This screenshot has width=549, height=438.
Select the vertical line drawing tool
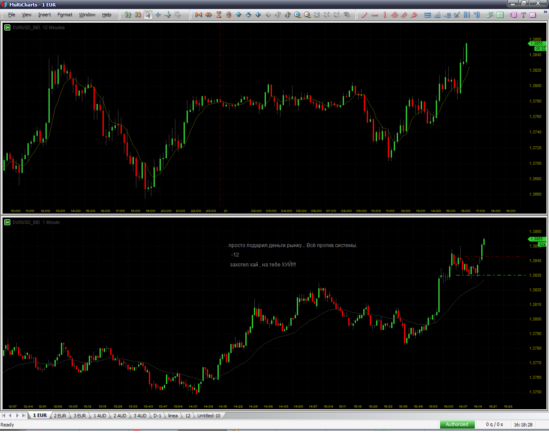click(384, 15)
